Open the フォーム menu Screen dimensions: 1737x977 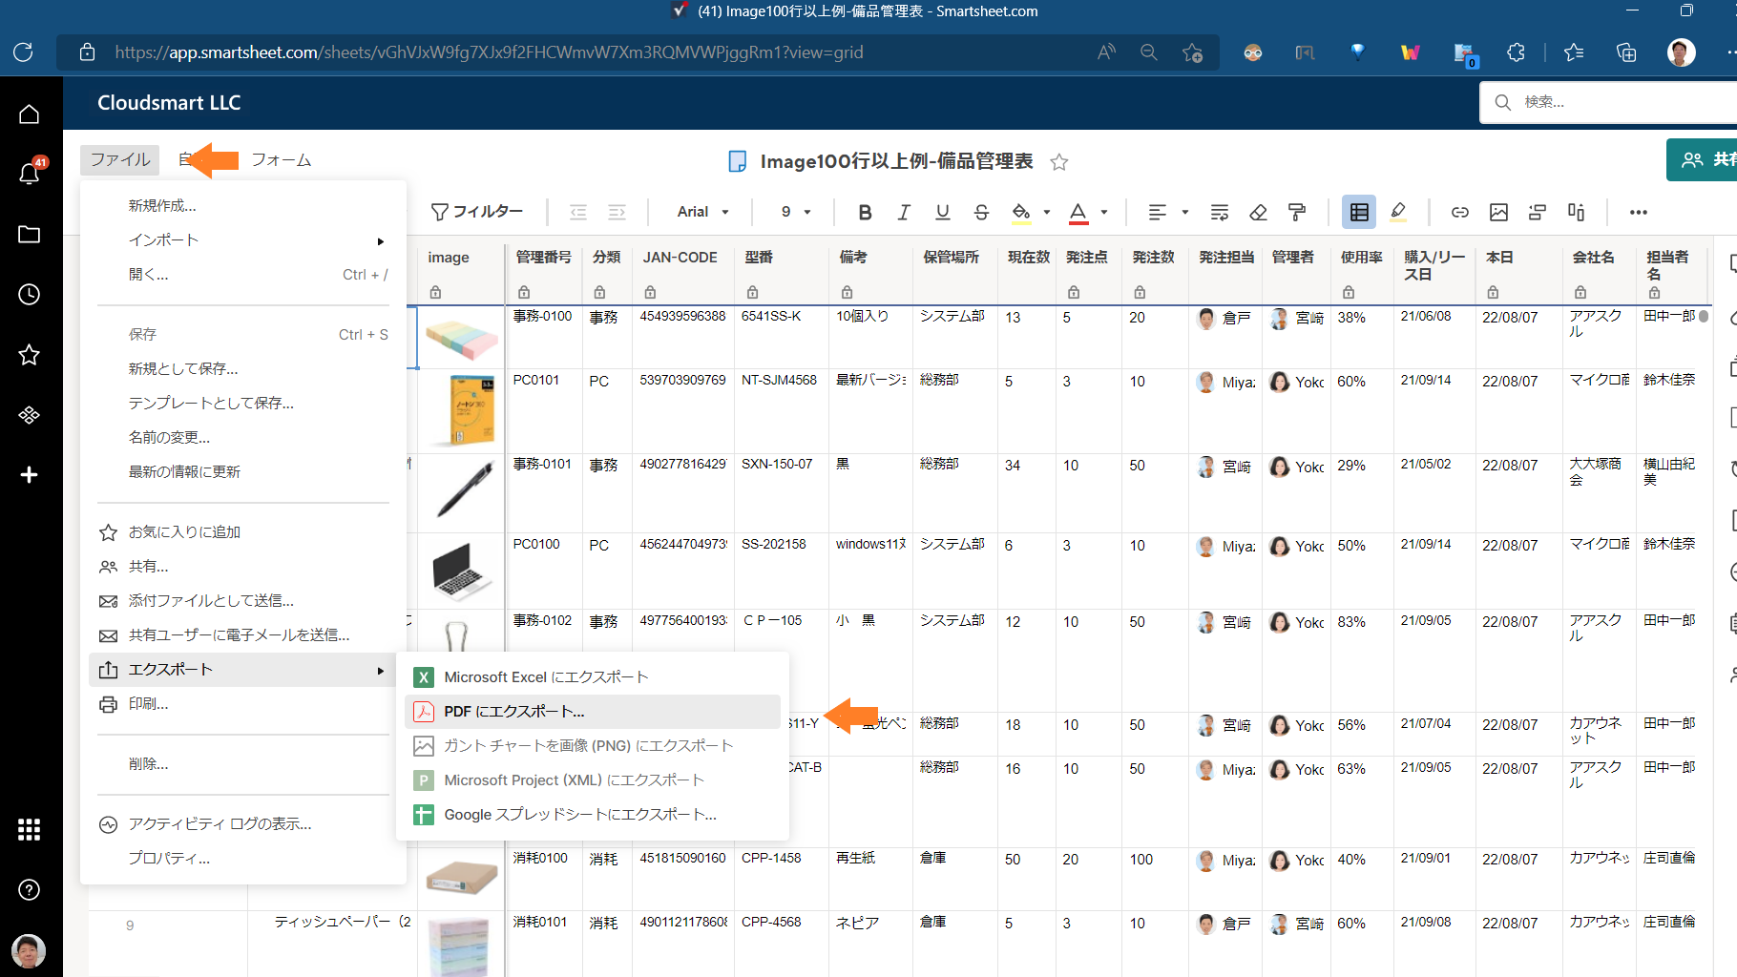(280, 159)
